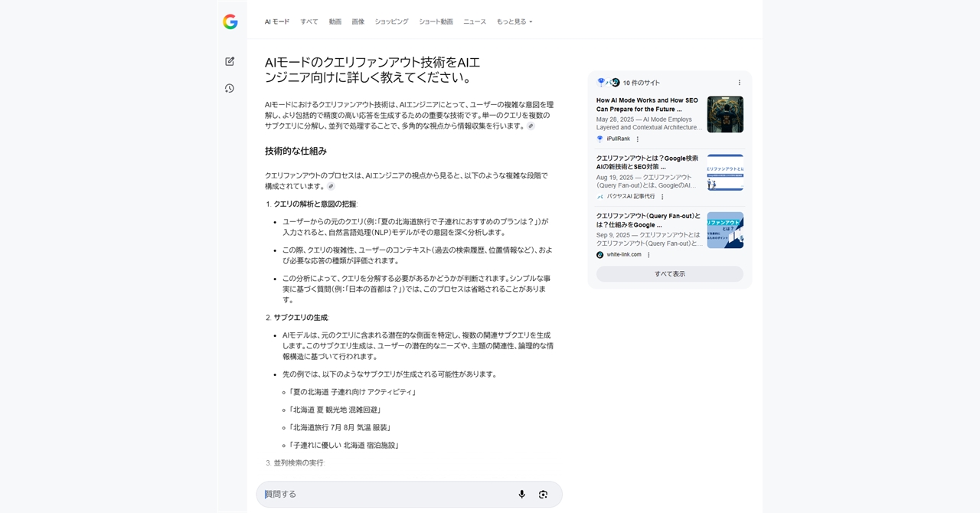The image size is (980, 513).
Task: Open options menu next to white-link.com
Action: (648, 255)
